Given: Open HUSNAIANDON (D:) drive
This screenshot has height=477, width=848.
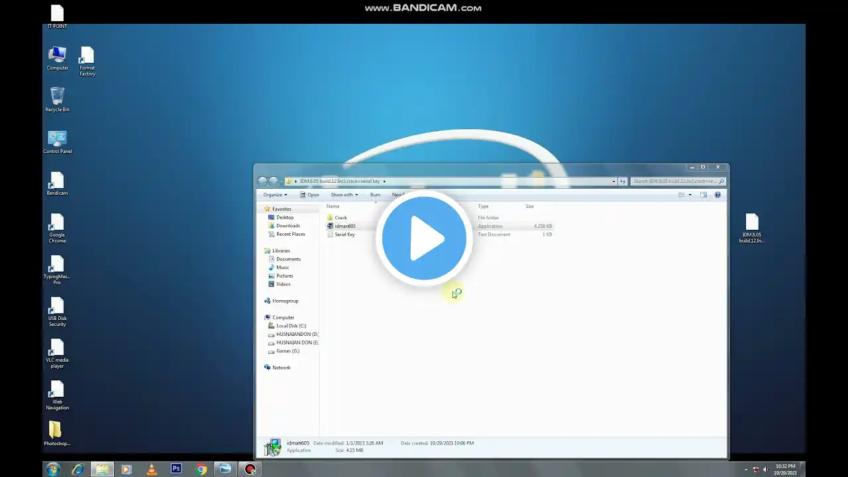Looking at the screenshot, I should 296,335.
